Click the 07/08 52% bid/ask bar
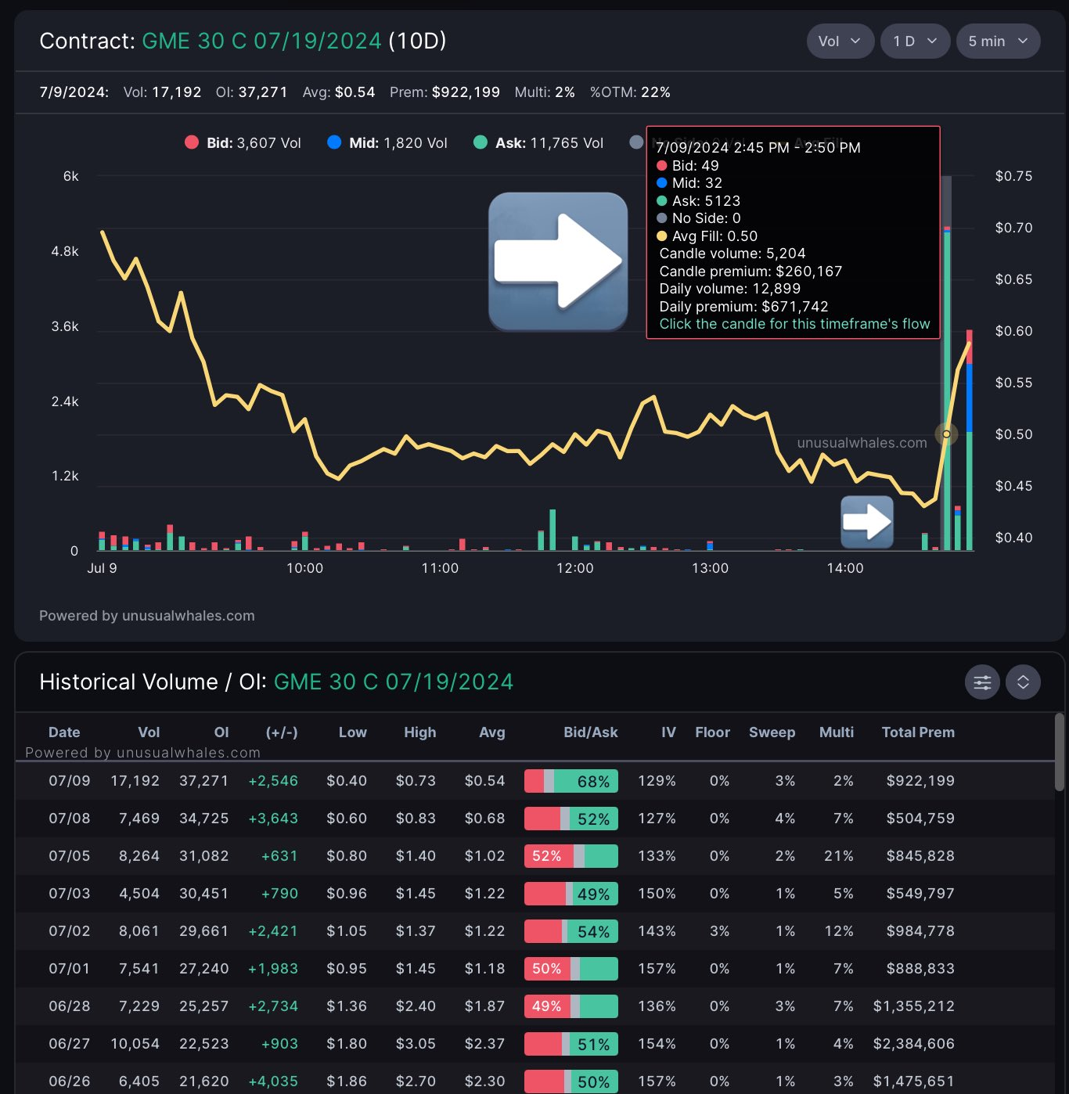This screenshot has height=1094, width=1069. 571,819
